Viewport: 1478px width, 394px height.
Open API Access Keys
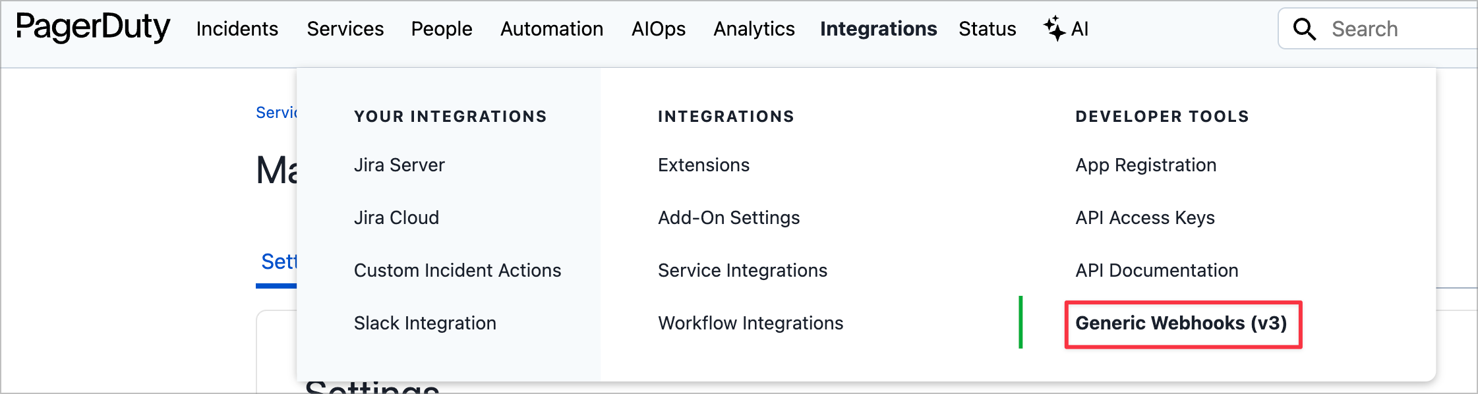click(x=1145, y=217)
